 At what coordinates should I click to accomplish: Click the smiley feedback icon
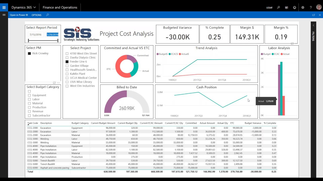point(294,8)
